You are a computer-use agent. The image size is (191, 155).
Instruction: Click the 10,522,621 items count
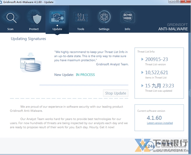point(157,72)
